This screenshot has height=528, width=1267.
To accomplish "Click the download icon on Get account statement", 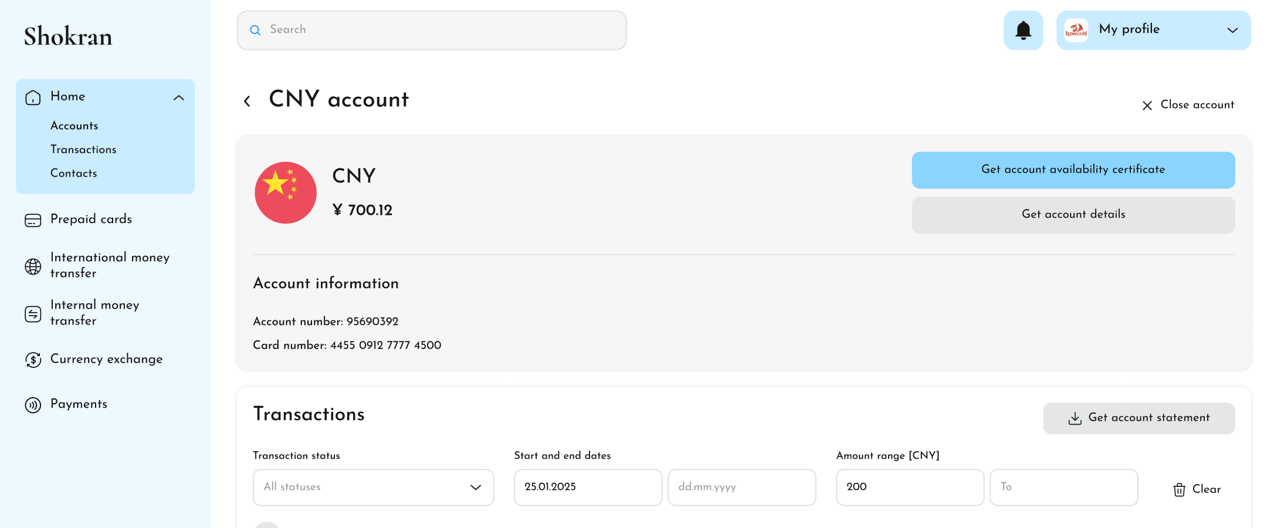I will tap(1075, 418).
